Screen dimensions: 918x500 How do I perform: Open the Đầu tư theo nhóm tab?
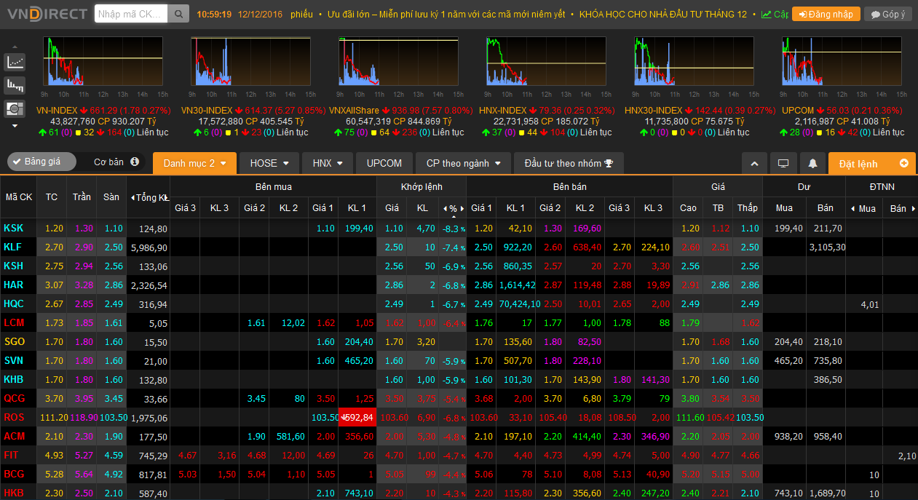pyautogui.click(x=569, y=164)
